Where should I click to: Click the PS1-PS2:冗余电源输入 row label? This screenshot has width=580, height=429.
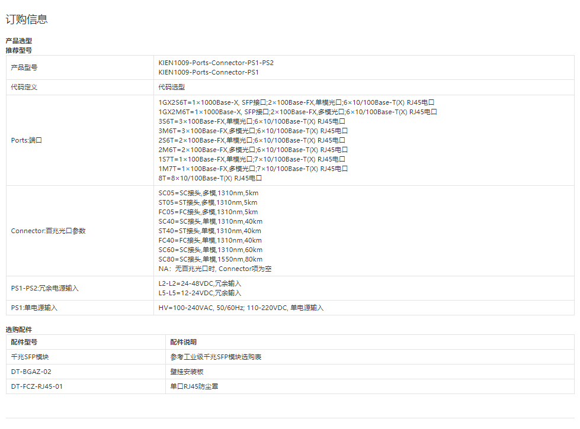coord(44,288)
